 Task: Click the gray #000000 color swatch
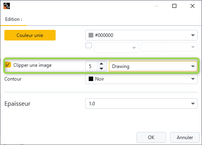(x=91, y=35)
